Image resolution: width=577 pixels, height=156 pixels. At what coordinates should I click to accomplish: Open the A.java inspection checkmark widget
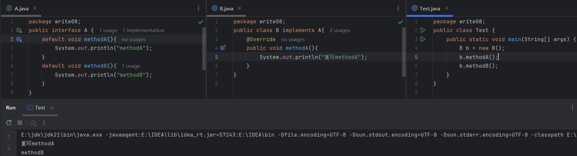201,22
